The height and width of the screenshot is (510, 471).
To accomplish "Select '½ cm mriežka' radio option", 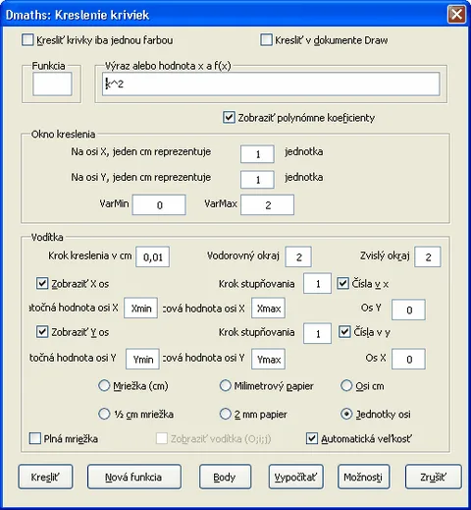I will click(x=104, y=414).
